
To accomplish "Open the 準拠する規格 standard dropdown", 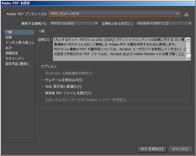I will click(x=74, y=23).
